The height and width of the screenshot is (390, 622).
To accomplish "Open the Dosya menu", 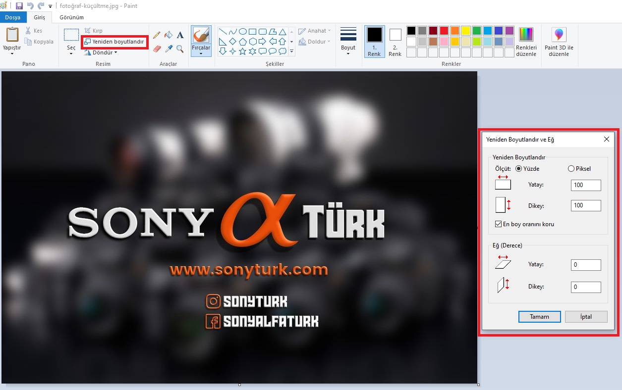I will pyautogui.click(x=13, y=17).
